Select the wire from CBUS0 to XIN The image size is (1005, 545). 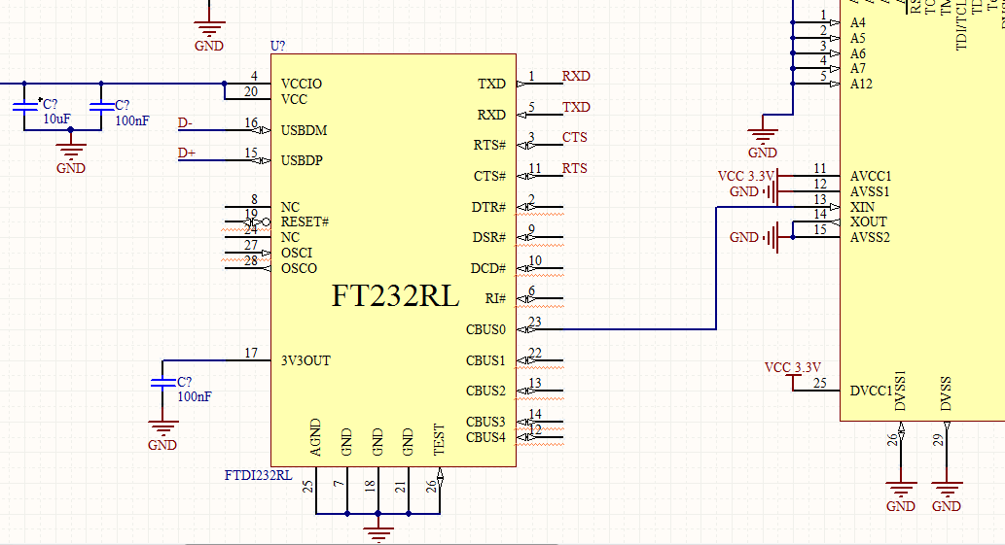pos(716,269)
